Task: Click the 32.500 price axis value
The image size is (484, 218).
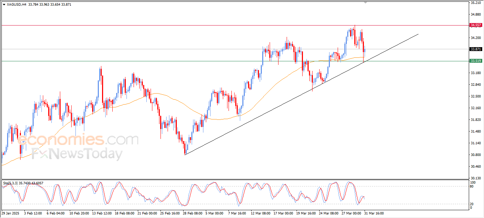Action: tap(475, 96)
